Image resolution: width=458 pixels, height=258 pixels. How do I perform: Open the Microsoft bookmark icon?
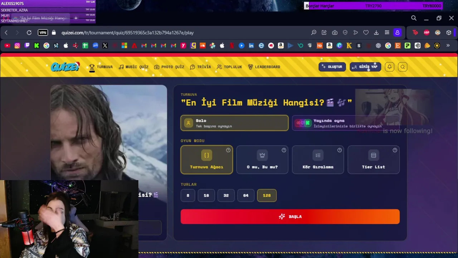124,46
